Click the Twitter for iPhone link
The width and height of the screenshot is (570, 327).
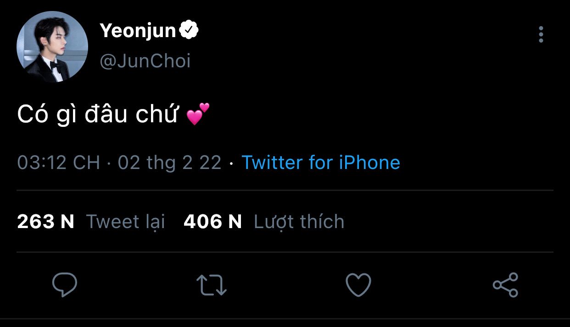pos(321,163)
